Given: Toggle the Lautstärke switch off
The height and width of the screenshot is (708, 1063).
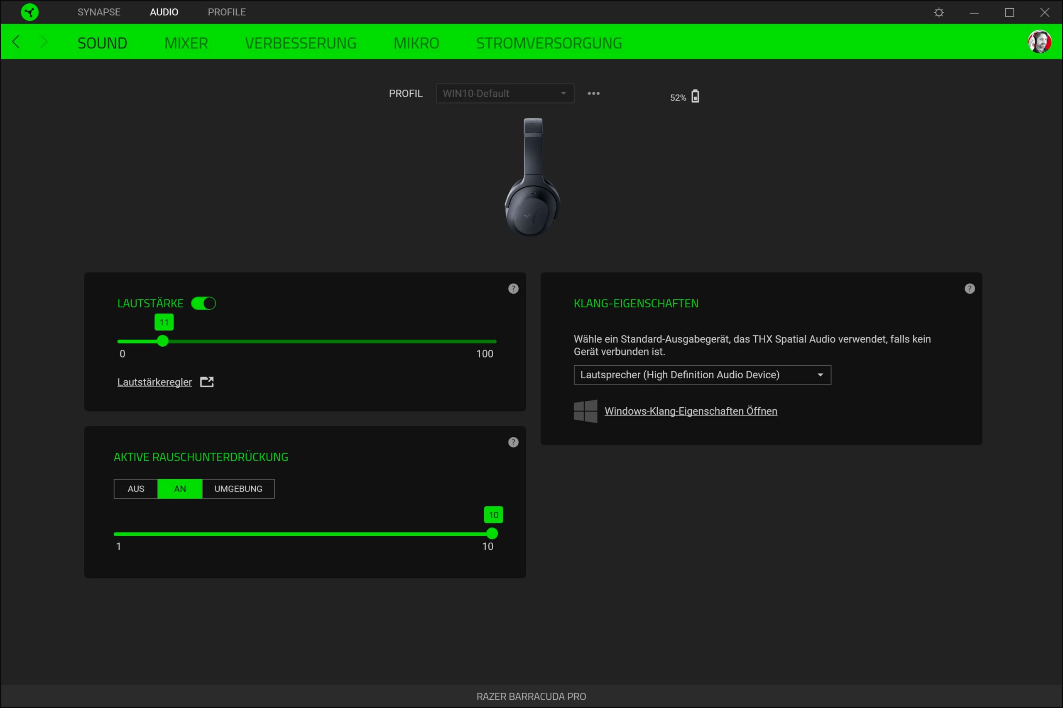Looking at the screenshot, I should (x=203, y=304).
